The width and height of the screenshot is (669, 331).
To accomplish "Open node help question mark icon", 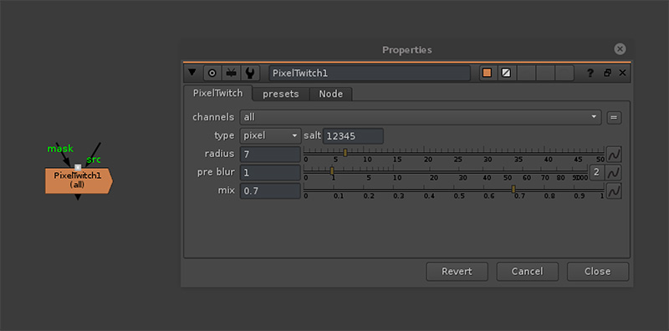I will coord(590,74).
